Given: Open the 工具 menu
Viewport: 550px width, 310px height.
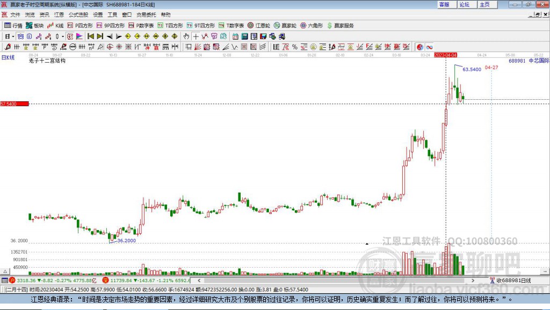Looking at the screenshot, I should click(x=112, y=14).
